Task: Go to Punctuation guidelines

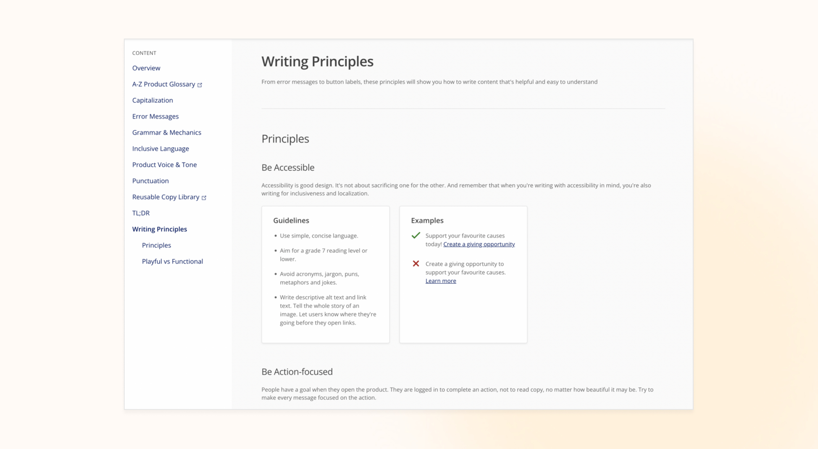Action: tap(150, 181)
